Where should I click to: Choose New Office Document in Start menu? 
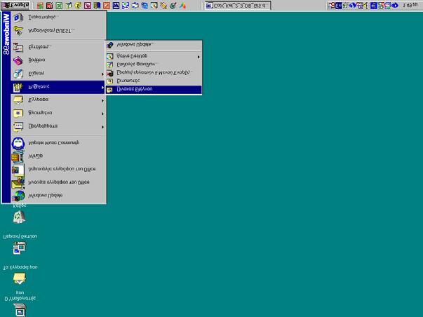[58, 169]
